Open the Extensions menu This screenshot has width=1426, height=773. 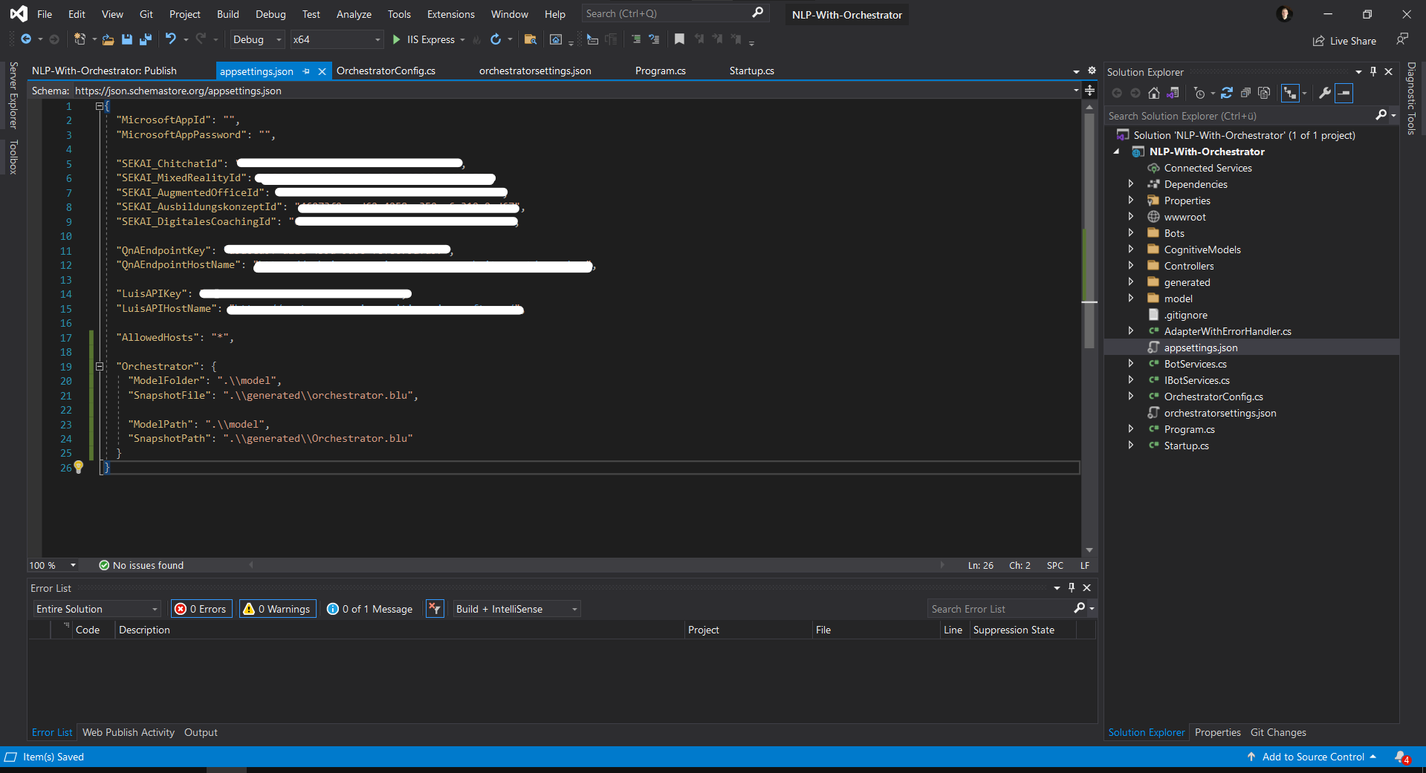pos(450,14)
